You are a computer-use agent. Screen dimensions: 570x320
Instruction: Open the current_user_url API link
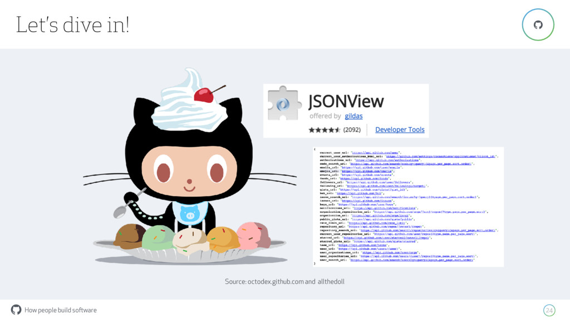[375, 153]
